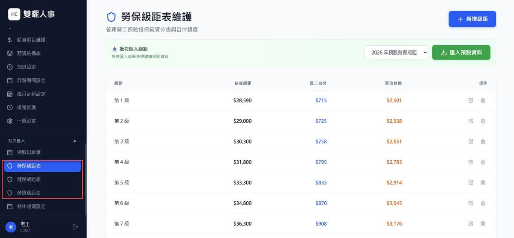Delete the 第 4 級 row via trash icon
This screenshot has width=514, height=238.
483,162
